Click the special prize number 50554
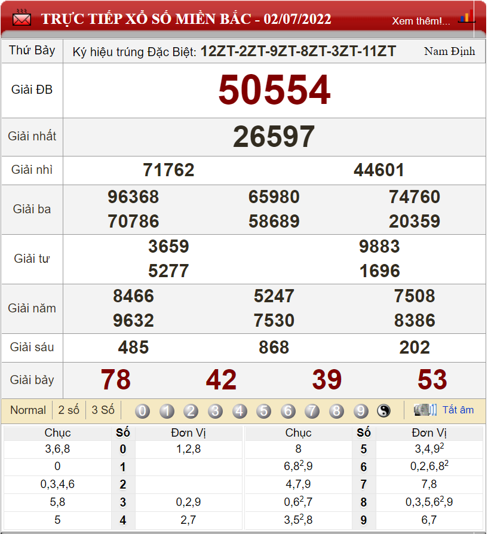 coord(275,90)
